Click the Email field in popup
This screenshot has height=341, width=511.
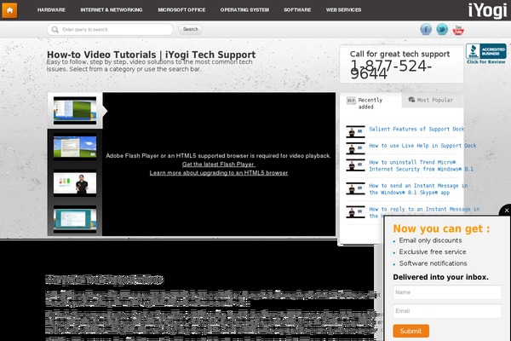pyautogui.click(x=447, y=311)
